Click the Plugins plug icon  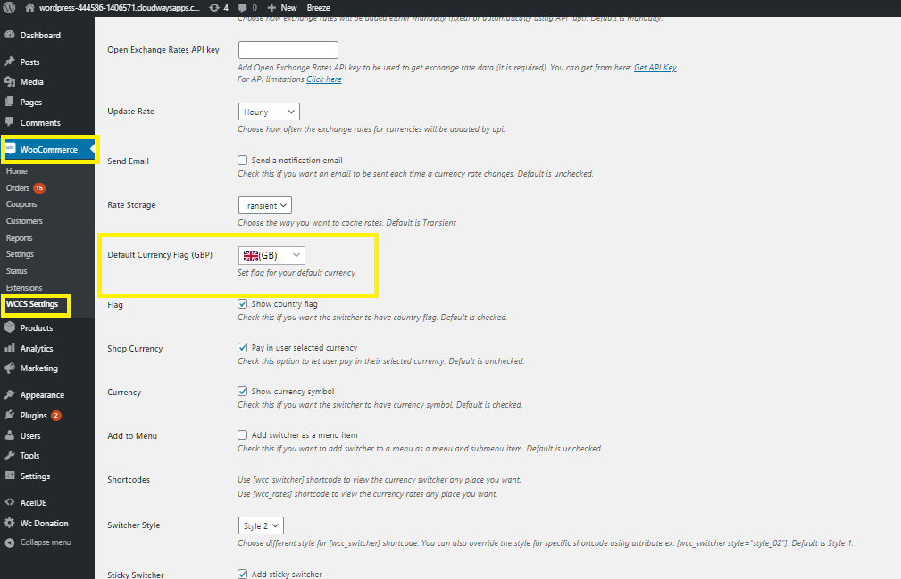coord(10,415)
